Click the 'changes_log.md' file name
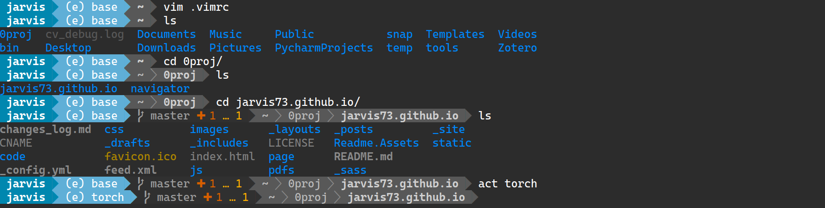This screenshot has height=208, width=825. click(x=45, y=130)
